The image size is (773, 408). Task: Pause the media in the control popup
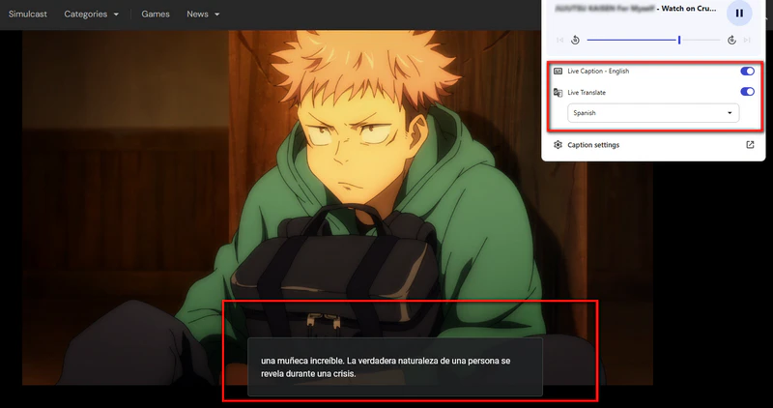[739, 14]
